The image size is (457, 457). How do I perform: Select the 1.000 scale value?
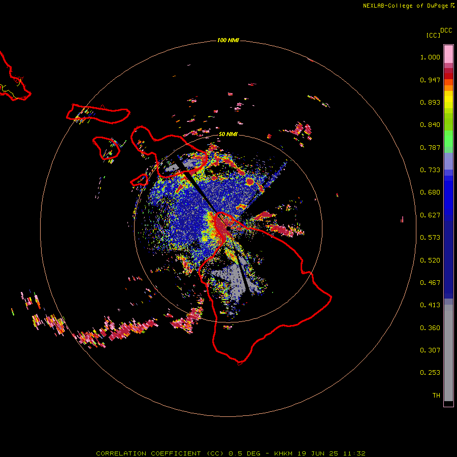click(430, 57)
